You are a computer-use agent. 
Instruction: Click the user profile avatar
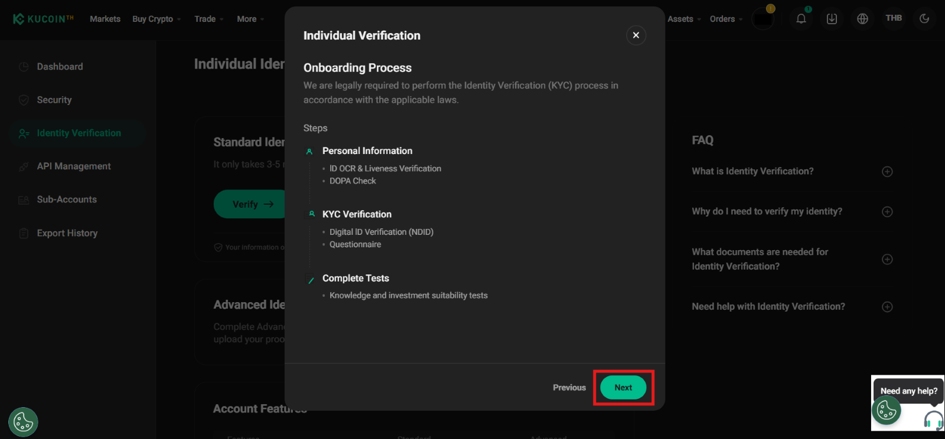tap(762, 19)
